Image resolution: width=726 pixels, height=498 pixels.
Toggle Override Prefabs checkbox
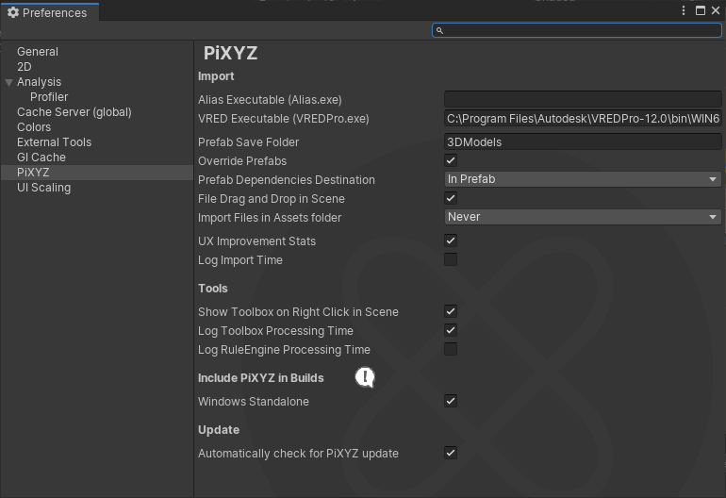click(x=451, y=160)
